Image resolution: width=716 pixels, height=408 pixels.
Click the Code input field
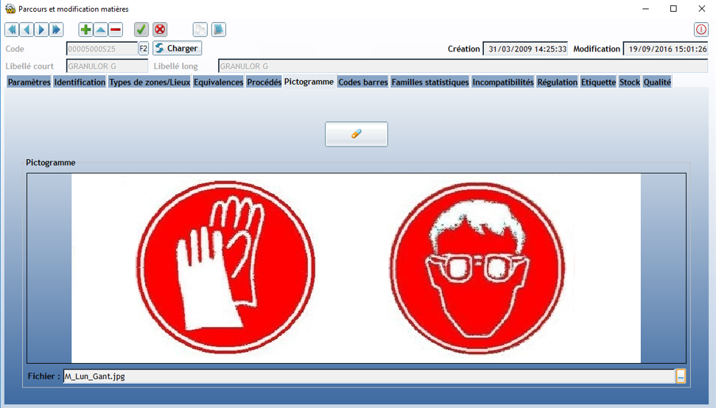pyautogui.click(x=102, y=49)
